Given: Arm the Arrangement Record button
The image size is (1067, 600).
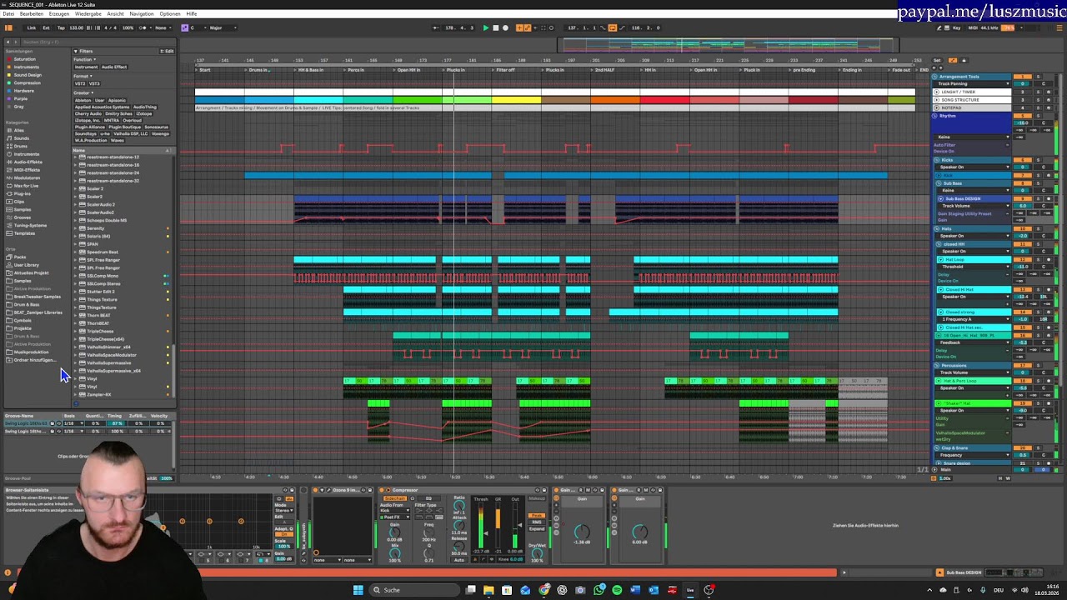Looking at the screenshot, I should coord(505,27).
